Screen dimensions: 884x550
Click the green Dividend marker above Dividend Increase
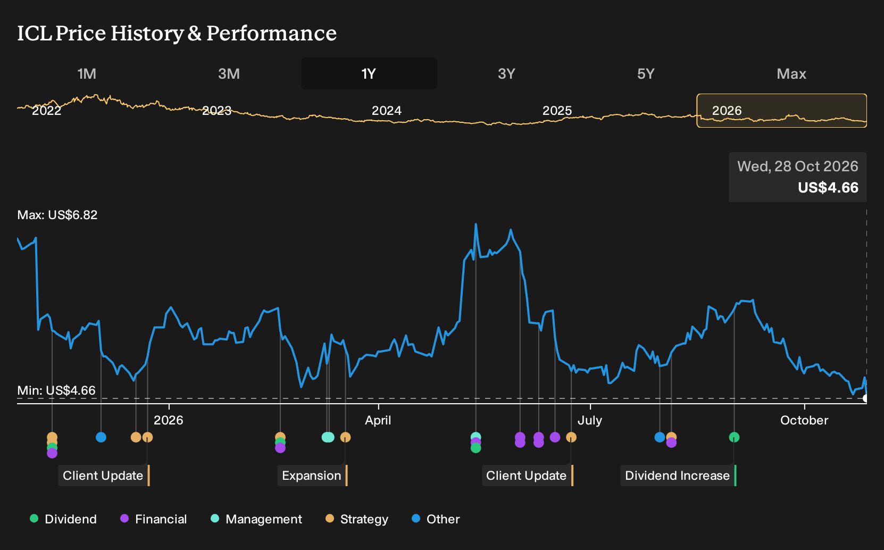pos(734,437)
